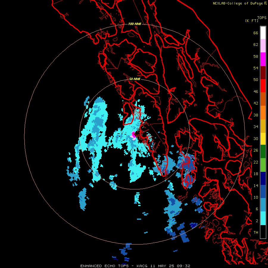Viewport: 268px width, 268px height.
Task: Click the navy 18 kft legend swatch
Action: [x=263, y=178]
